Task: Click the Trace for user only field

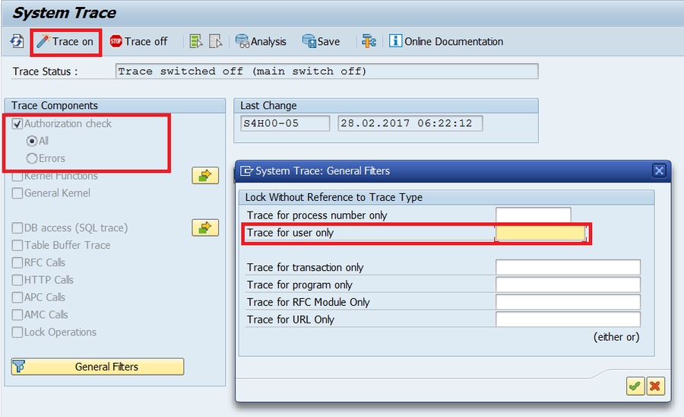Action: [540, 233]
